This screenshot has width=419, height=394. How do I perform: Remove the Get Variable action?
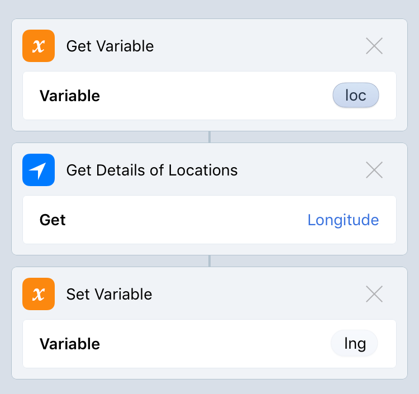click(374, 46)
